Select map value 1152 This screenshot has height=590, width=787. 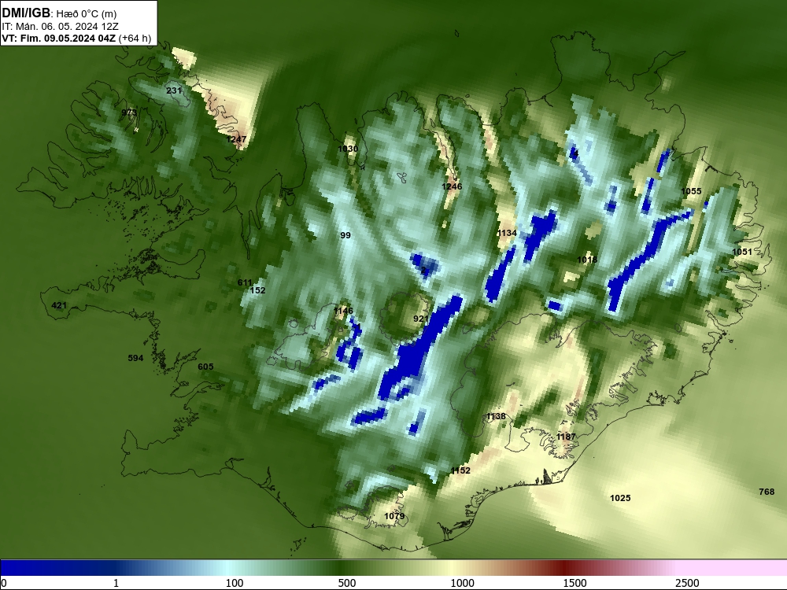click(x=460, y=470)
